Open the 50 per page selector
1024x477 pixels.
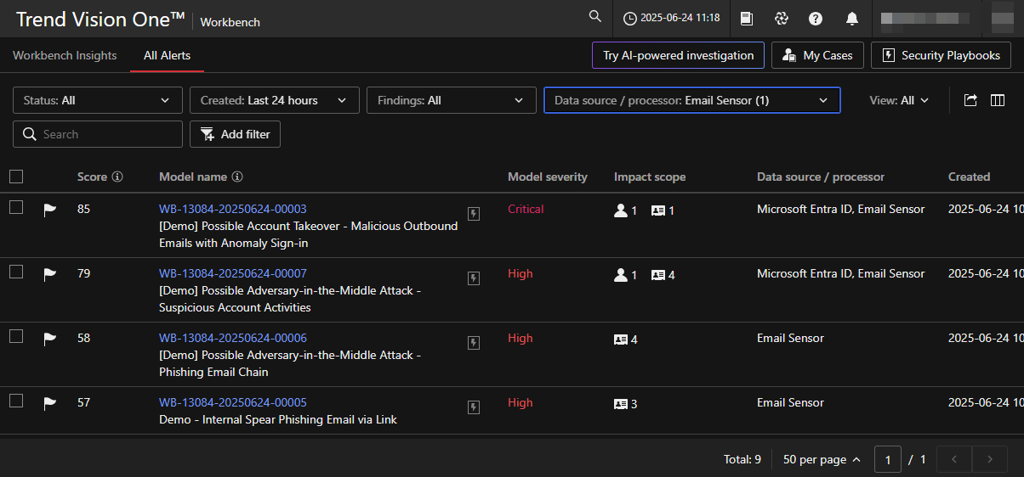coord(822,459)
